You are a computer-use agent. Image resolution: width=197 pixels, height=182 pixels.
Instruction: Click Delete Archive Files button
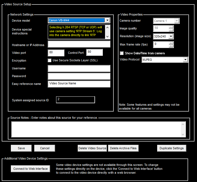click(123, 148)
